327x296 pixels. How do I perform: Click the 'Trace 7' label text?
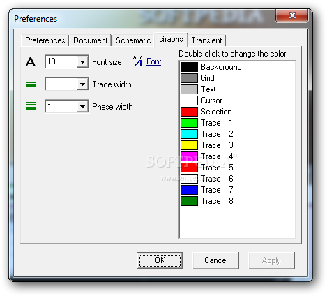[217, 190]
